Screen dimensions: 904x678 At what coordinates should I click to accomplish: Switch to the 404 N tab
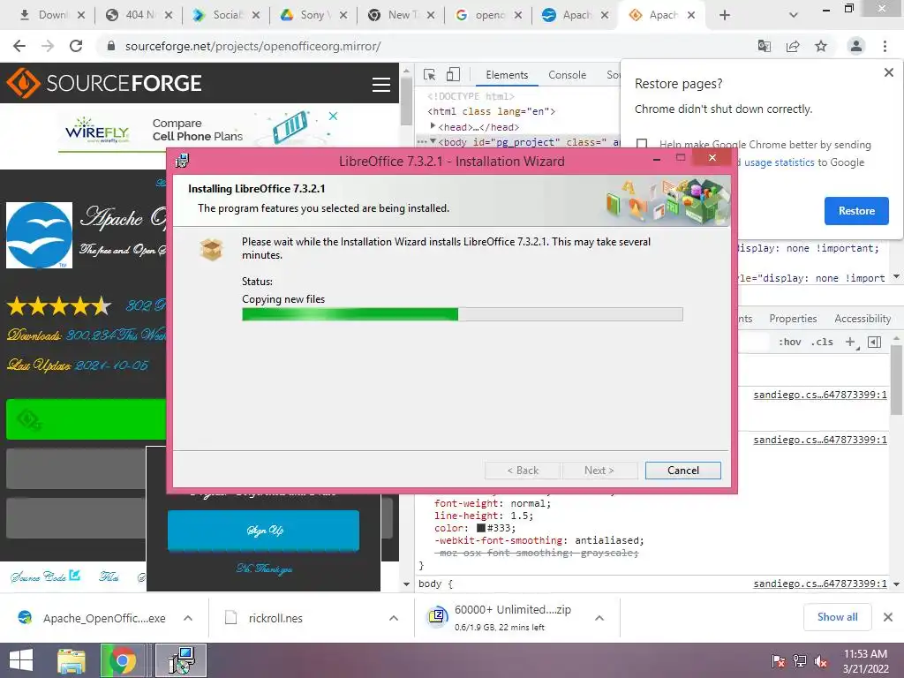(x=139, y=15)
